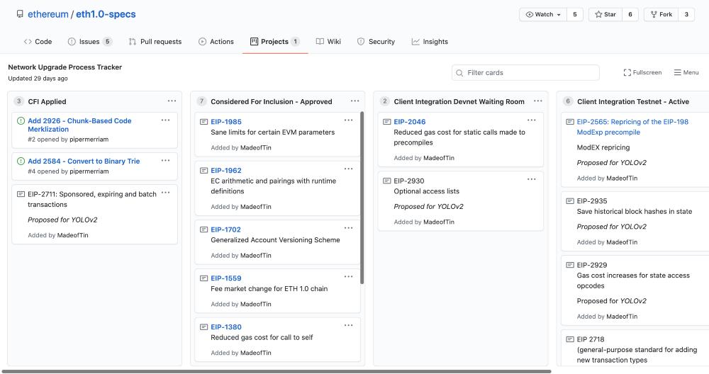The image size is (709, 374).
Task: Click the note icon on EIP-2565 card
Action: click(570, 122)
